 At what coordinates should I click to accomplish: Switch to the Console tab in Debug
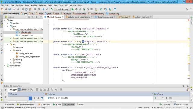pos(24,90)
